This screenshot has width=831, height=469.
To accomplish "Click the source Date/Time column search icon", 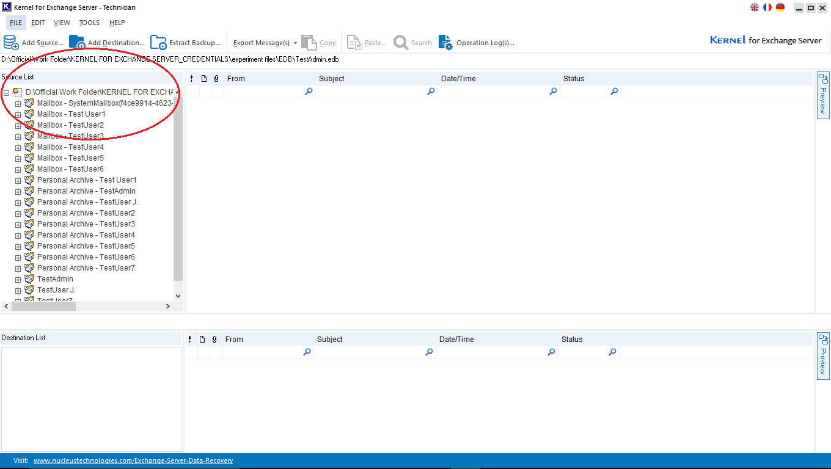I will click(553, 92).
